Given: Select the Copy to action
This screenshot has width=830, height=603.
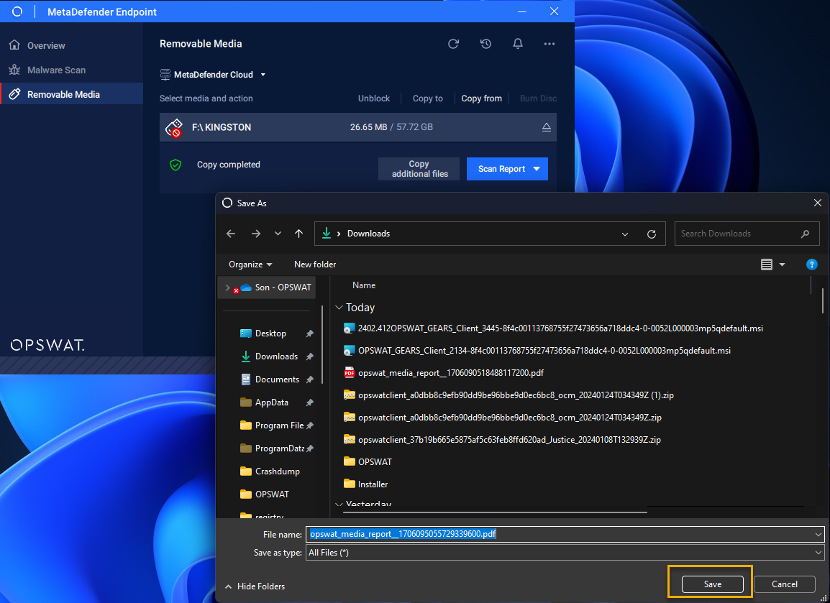Looking at the screenshot, I should (x=428, y=98).
